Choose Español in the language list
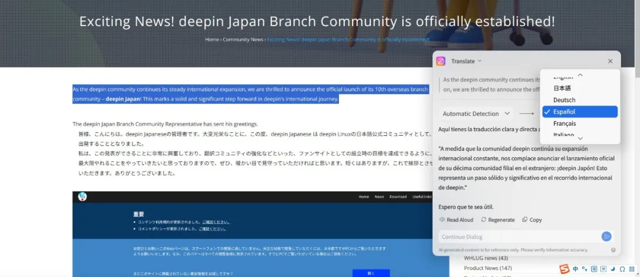The width and height of the screenshot is (640, 277). tap(580, 112)
